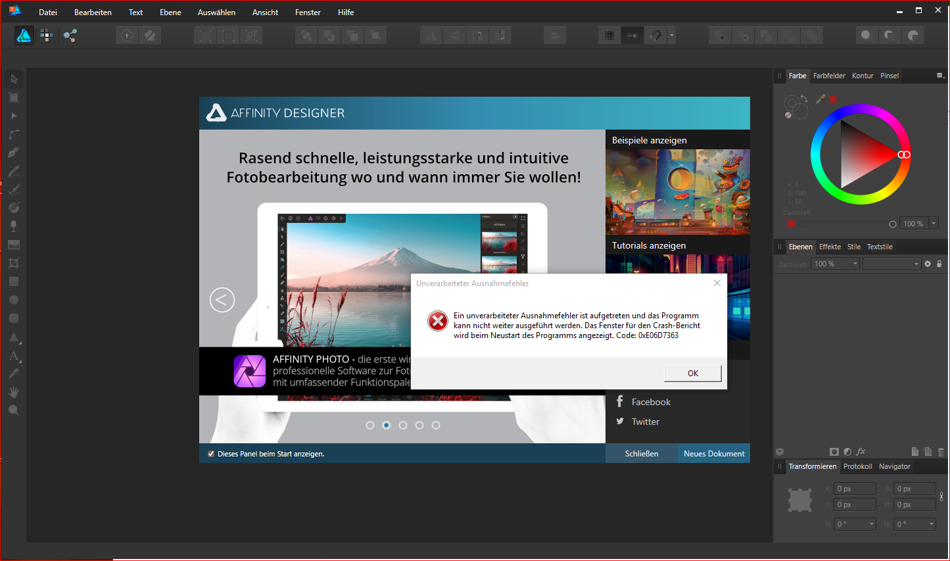Switch to Draw Persona icon
The image size is (950, 561).
24,36
